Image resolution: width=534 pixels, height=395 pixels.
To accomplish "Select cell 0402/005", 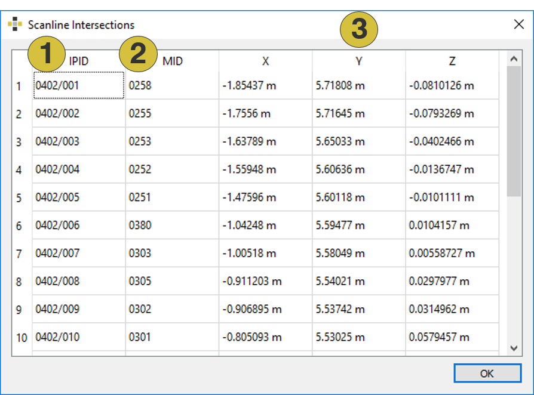I will 79,197.
